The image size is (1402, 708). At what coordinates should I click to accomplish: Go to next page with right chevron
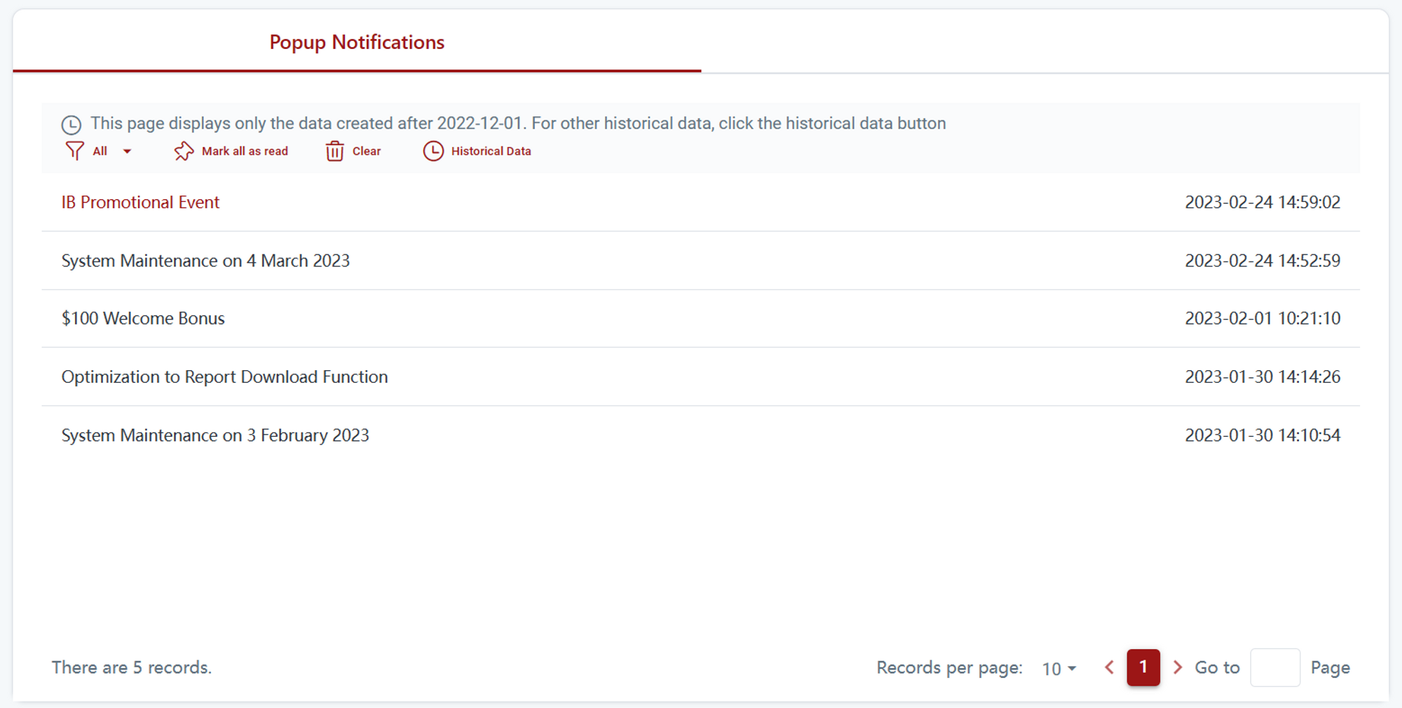[1178, 667]
